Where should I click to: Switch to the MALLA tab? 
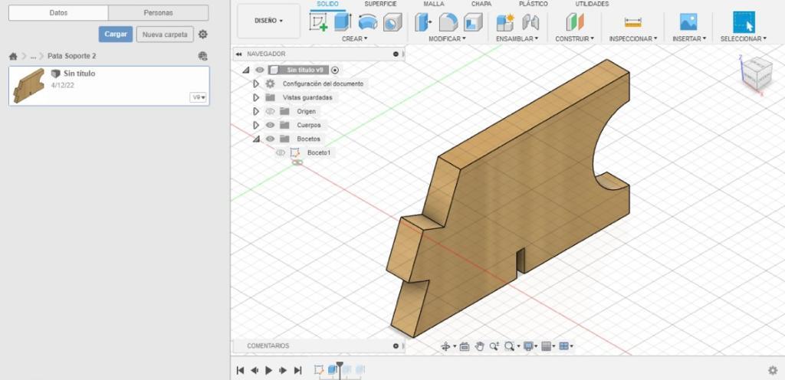point(434,4)
